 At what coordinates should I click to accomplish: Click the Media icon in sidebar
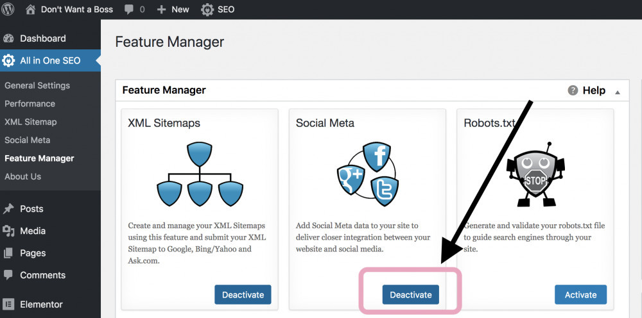8,231
